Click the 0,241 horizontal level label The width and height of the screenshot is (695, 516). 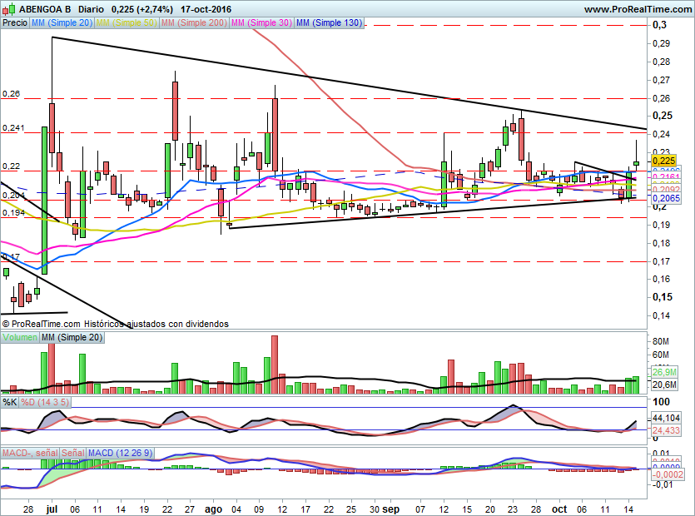13,128
